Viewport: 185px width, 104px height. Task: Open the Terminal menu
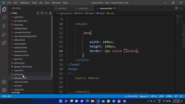click(56, 3)
